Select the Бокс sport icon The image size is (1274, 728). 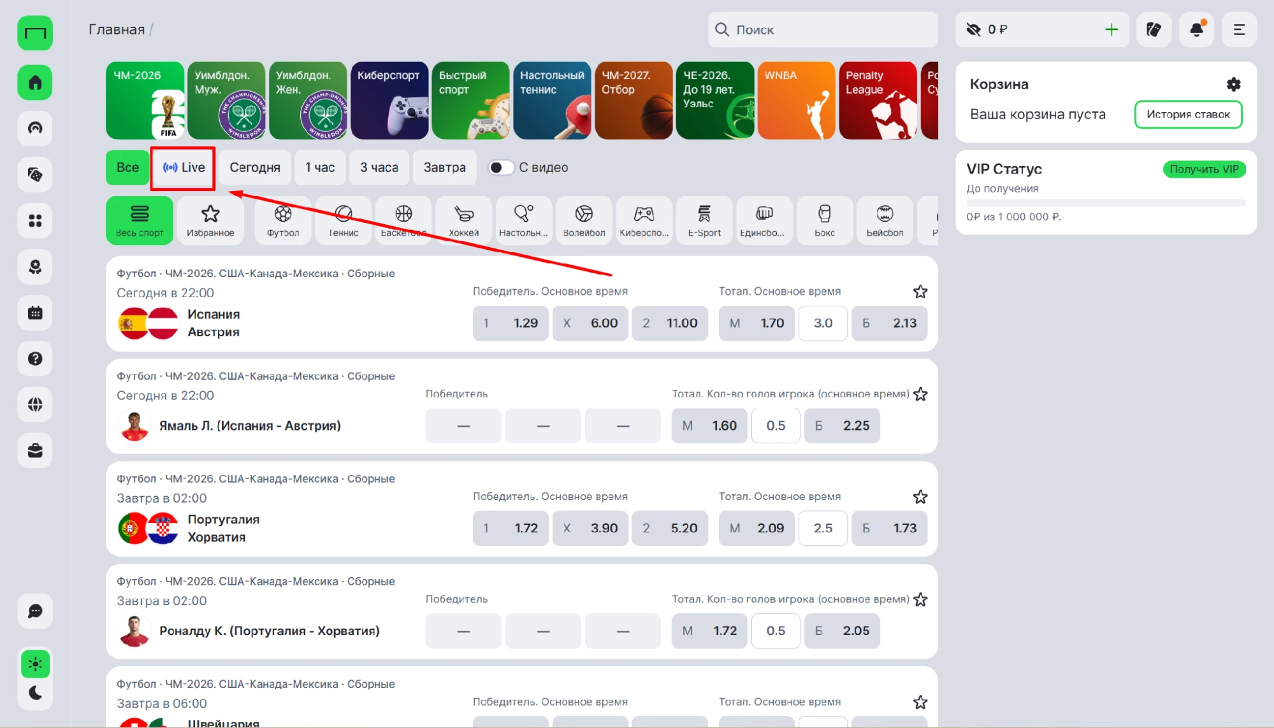[x=824, y=220]
